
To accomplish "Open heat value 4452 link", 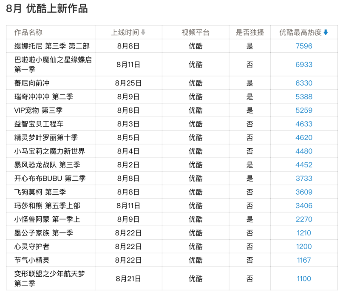I will click(x=304, y=165).
